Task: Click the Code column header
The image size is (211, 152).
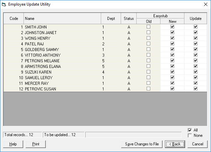Action: click(14, 19)
